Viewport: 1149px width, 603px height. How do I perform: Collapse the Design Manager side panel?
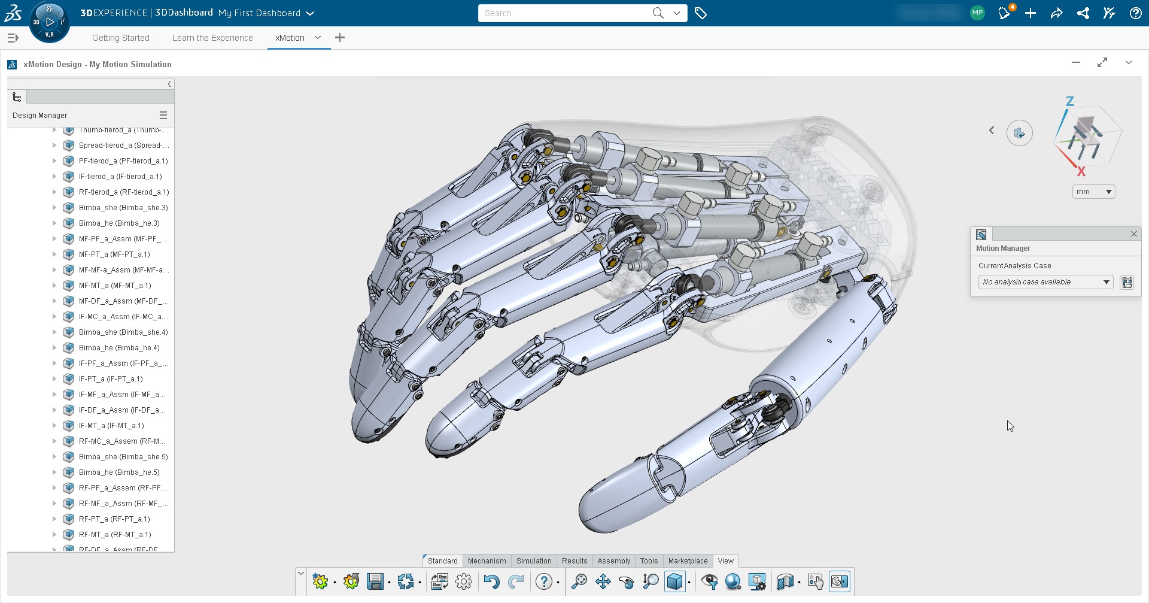170,84
